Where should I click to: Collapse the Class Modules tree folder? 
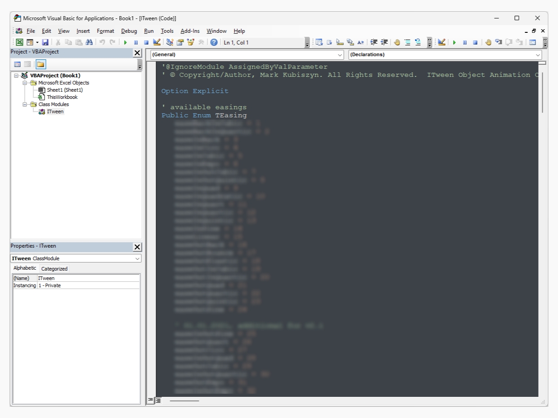point(26,104)
